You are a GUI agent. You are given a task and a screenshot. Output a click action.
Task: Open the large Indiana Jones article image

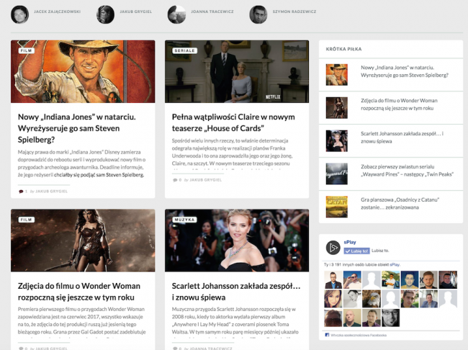83,72
